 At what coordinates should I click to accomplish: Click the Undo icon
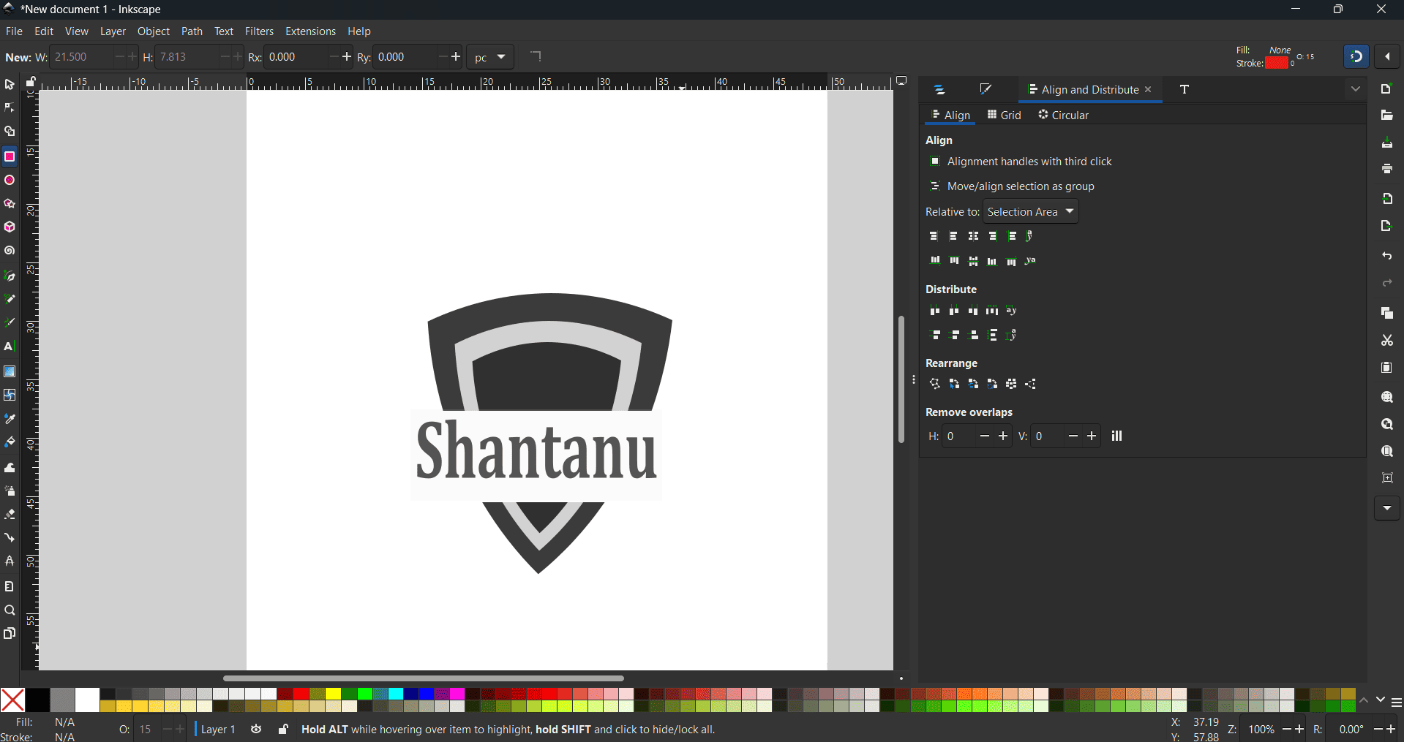point(1387,257)
